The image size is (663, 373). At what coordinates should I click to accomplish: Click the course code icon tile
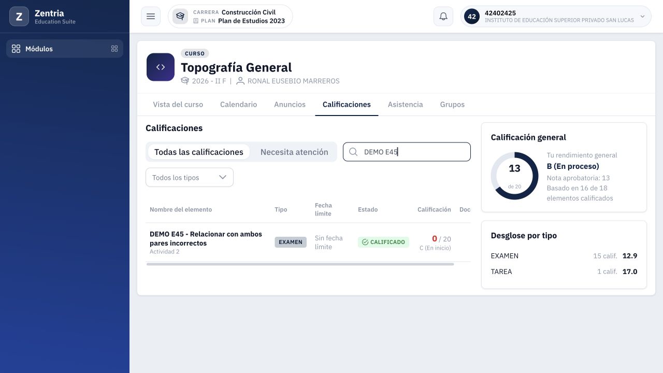tap(161, 67)
